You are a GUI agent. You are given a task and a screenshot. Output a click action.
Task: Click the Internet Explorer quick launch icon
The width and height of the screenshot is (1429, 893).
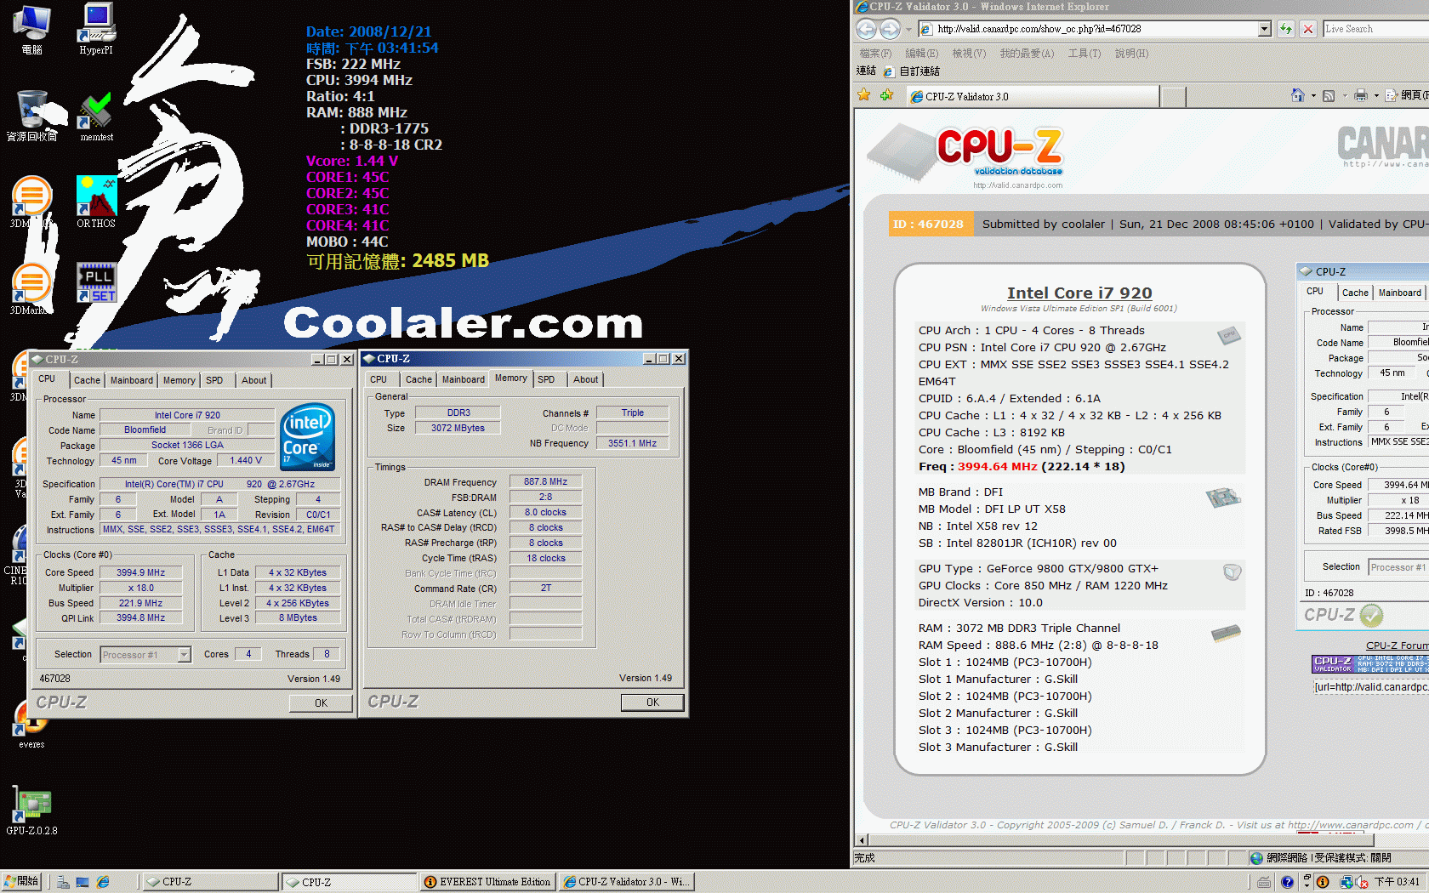(x=103, y=882)
